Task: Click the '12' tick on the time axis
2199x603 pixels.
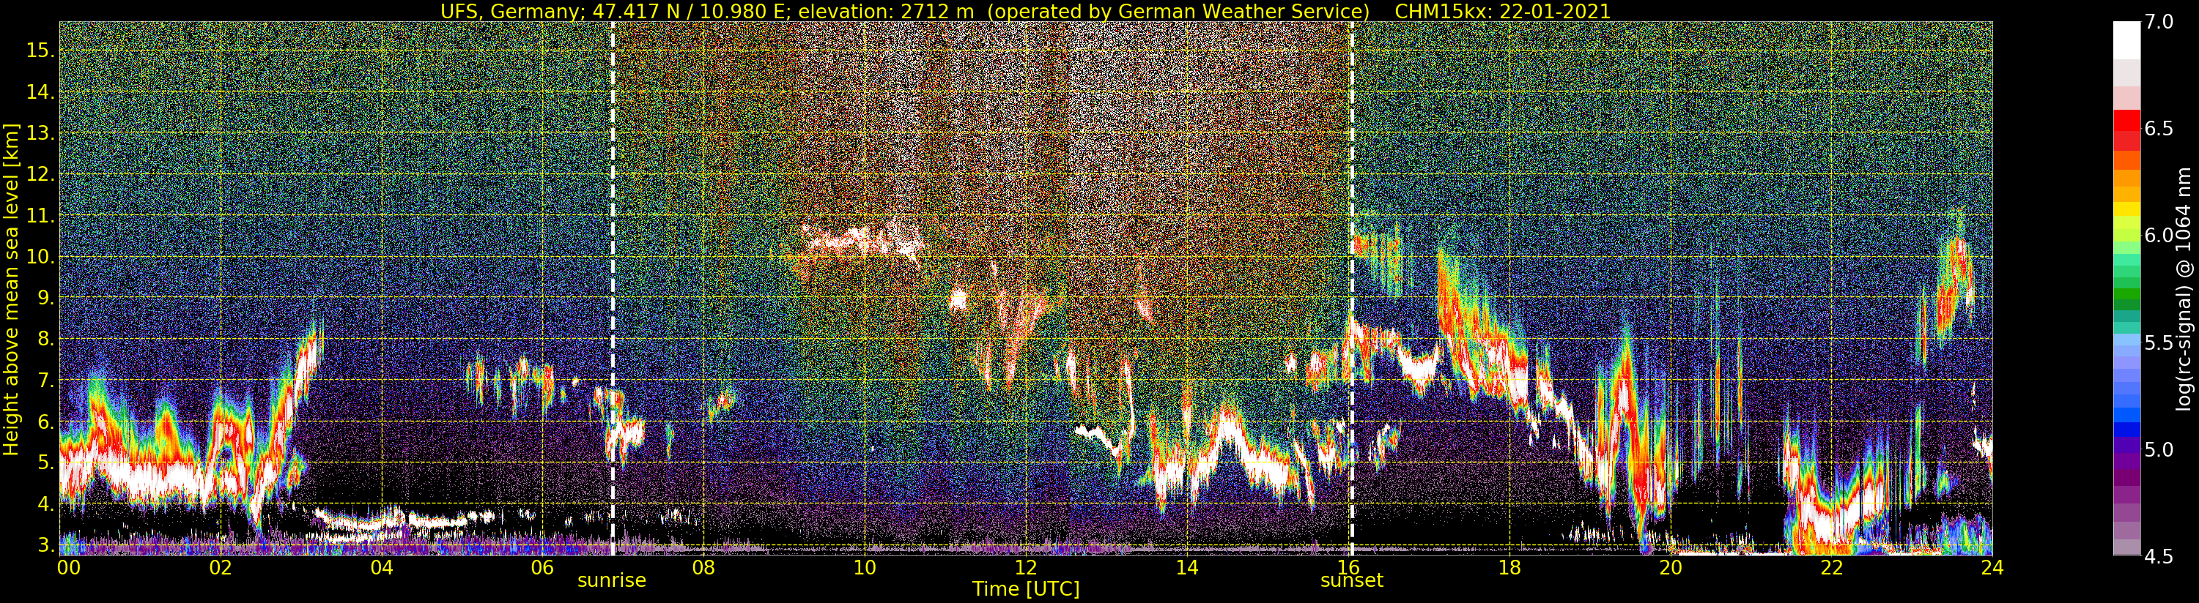Action: pos(1026,567)
